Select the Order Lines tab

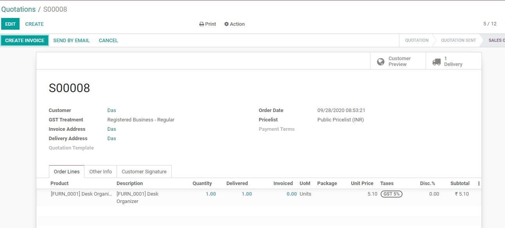coord(66,171)
